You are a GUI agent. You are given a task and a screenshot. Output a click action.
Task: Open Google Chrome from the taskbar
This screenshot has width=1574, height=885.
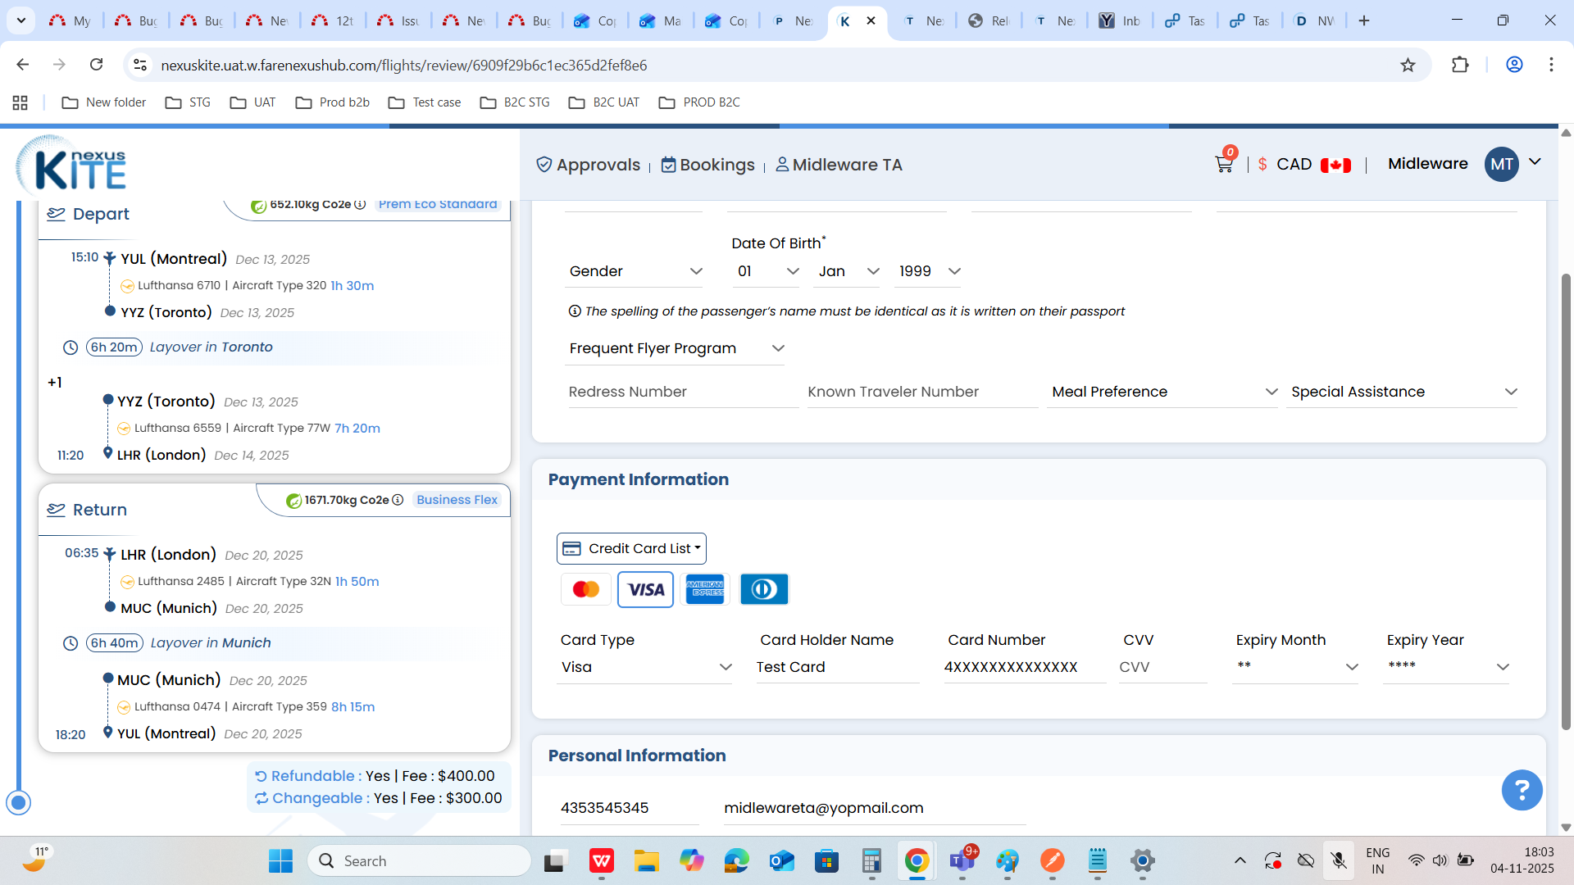[917, 860]
